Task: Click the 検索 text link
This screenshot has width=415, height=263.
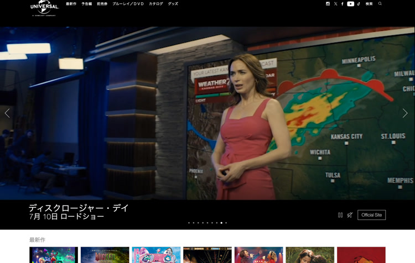Action: tap(369, 4)
